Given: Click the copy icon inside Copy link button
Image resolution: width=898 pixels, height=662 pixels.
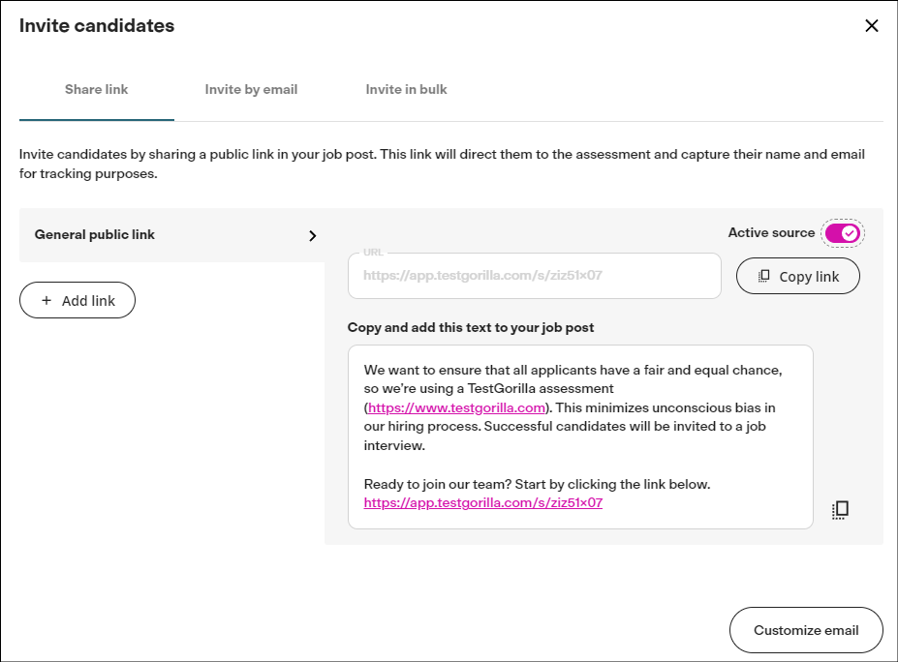Looking at the screenshot, I should click(x=763, y=277).
